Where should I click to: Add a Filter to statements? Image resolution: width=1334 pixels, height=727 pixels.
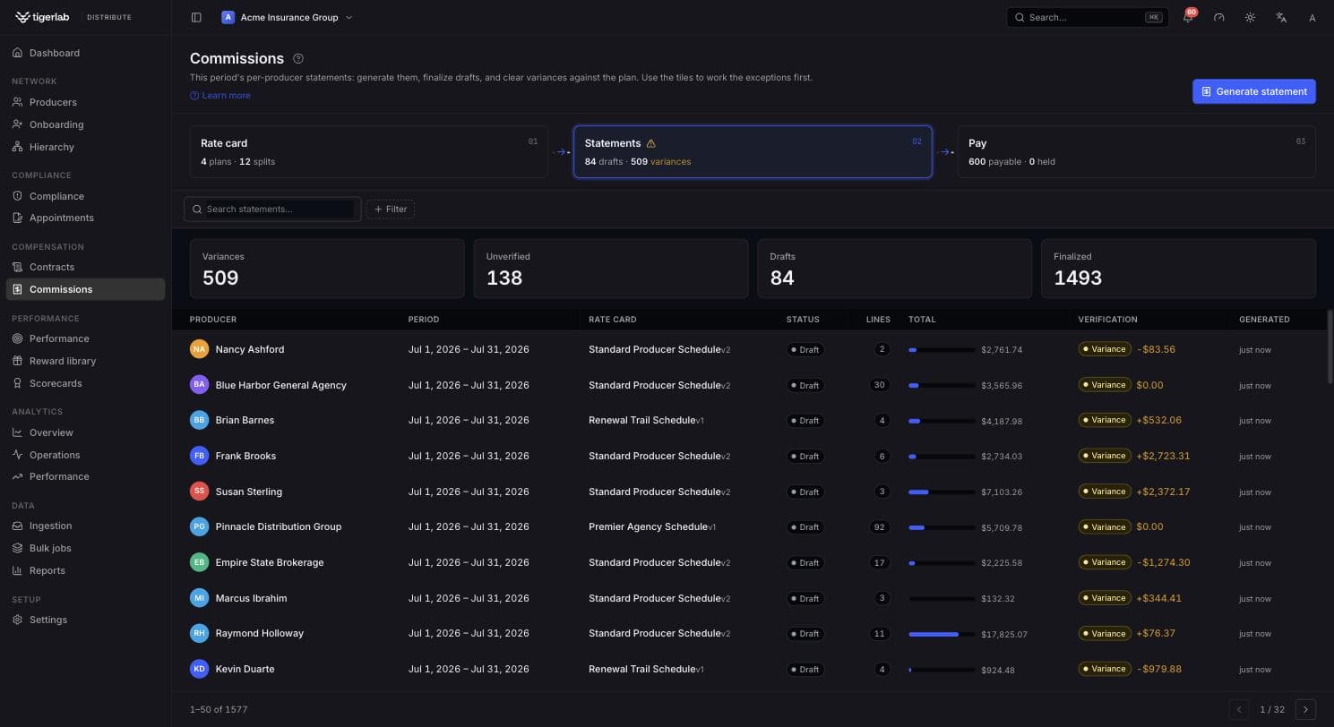pyautogui.click(x=391, y=209)
